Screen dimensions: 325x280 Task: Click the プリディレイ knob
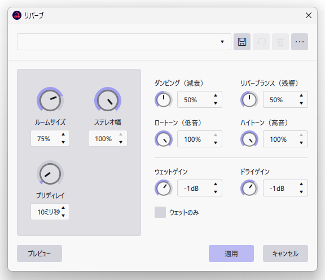[x=50, y=174]
